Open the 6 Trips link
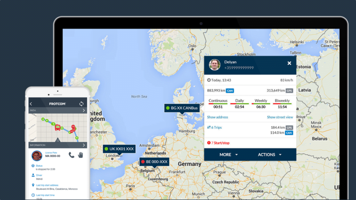 point(214,128)
